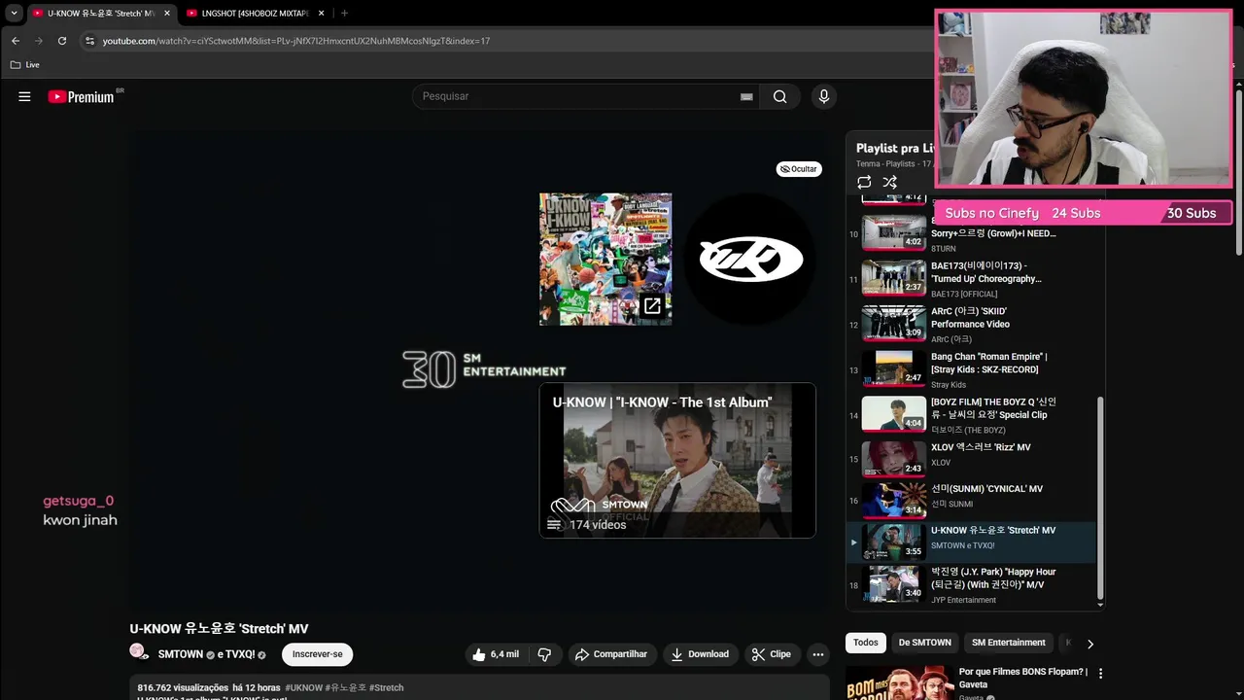Select the Todos filter chip
Screen dimensions: 1244x700
pos(865,643)
